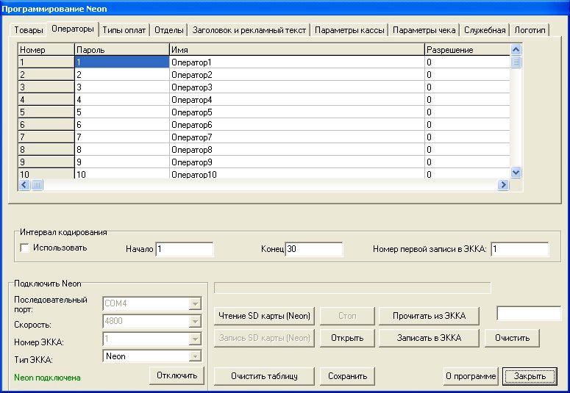
Task: Click the Очистить button
Action: coord(512,338)
